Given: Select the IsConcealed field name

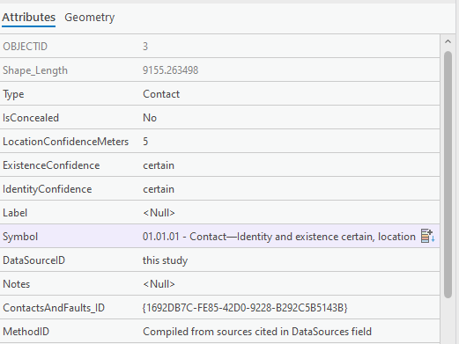Looking at the screenshot, I should 31,118.
